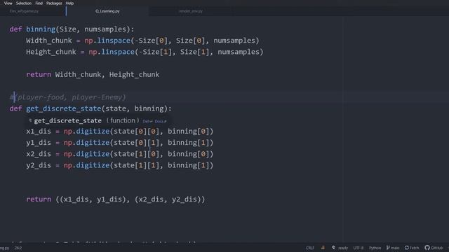Open the Python grammar selector
This screenshot has height=252, width=449.
tap(375, 248)
